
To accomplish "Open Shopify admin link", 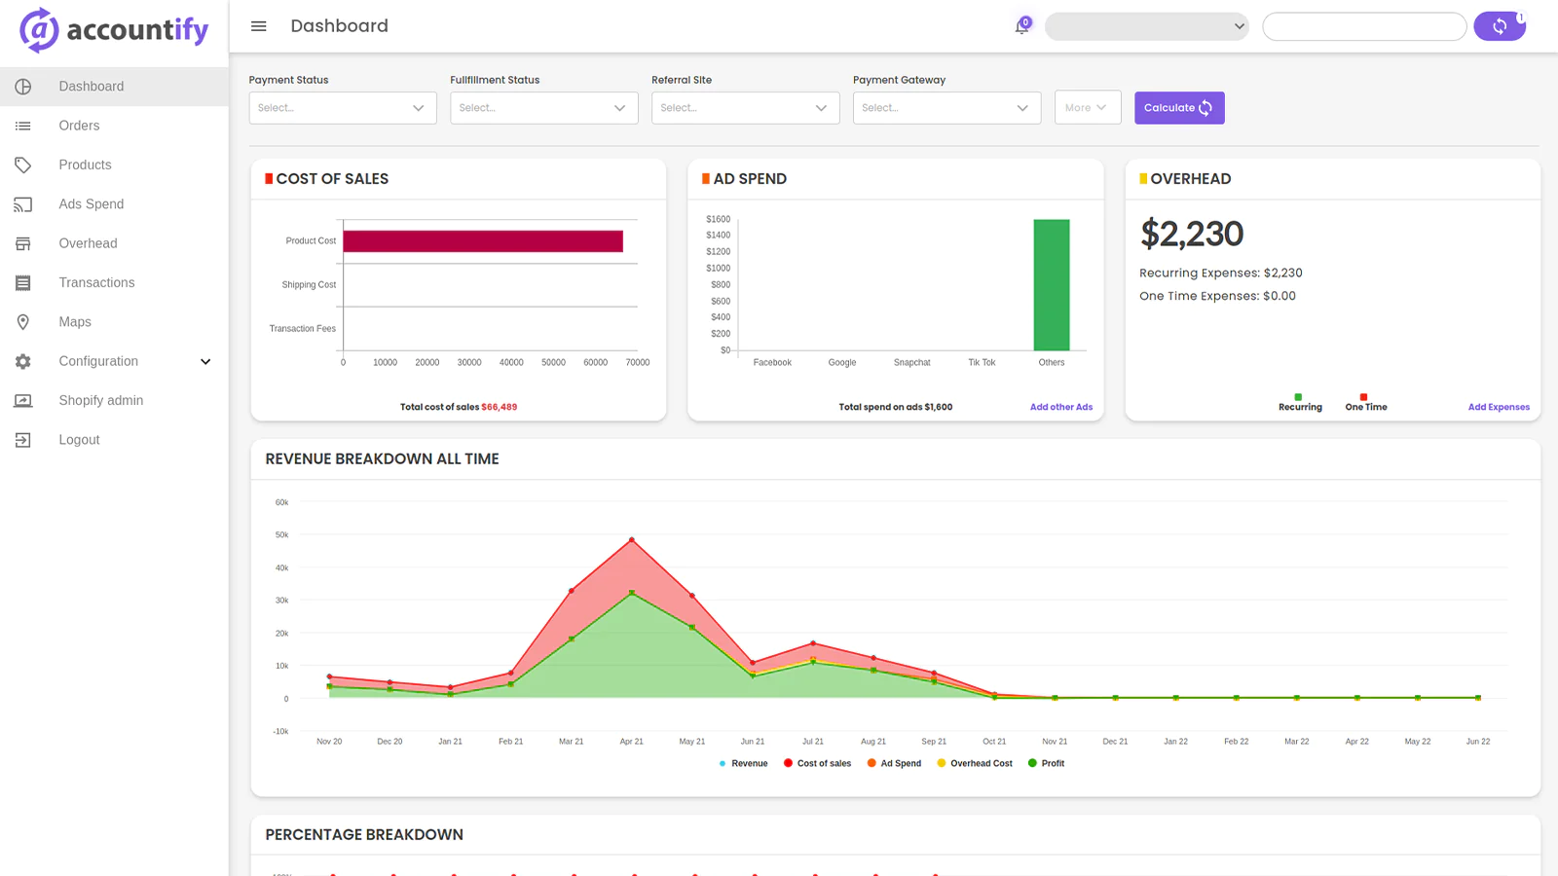I will click(114, 401).
